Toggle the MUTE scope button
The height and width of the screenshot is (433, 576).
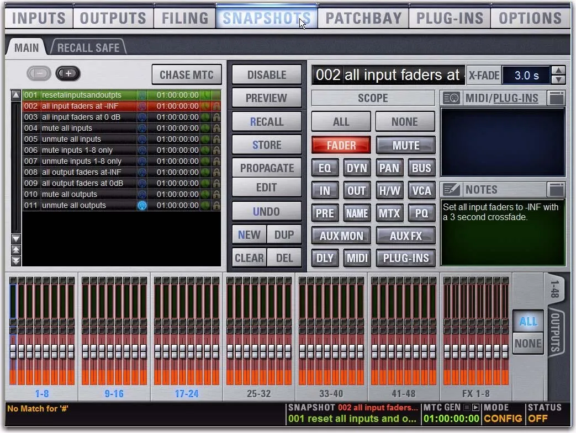[405, 145]
